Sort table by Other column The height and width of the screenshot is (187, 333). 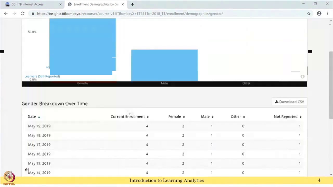click(238, 117)
